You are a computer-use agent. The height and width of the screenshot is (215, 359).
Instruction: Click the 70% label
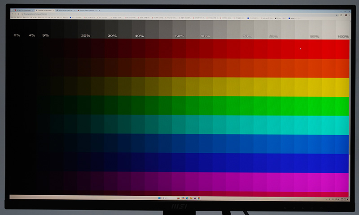tap(247, 36)
